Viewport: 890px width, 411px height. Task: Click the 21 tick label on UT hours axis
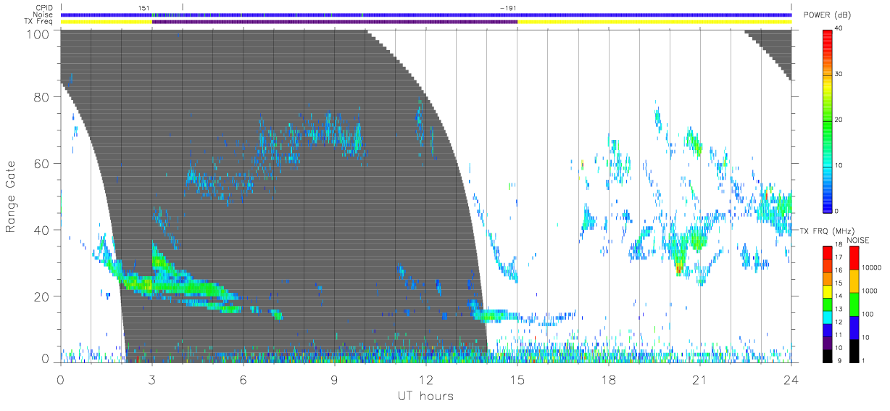[x=700, y=381]
